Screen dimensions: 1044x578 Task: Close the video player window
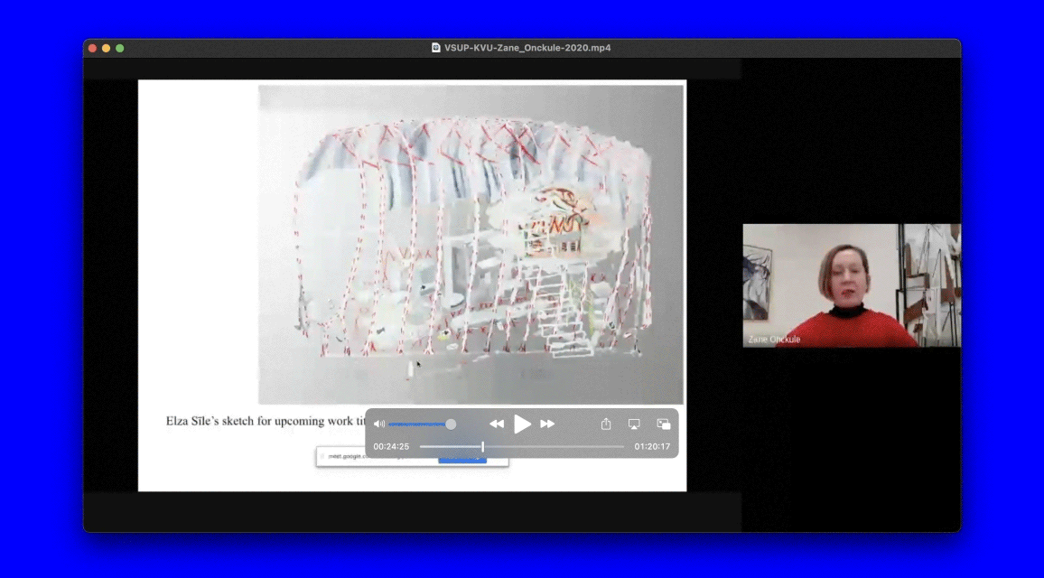tap(91, 48)
